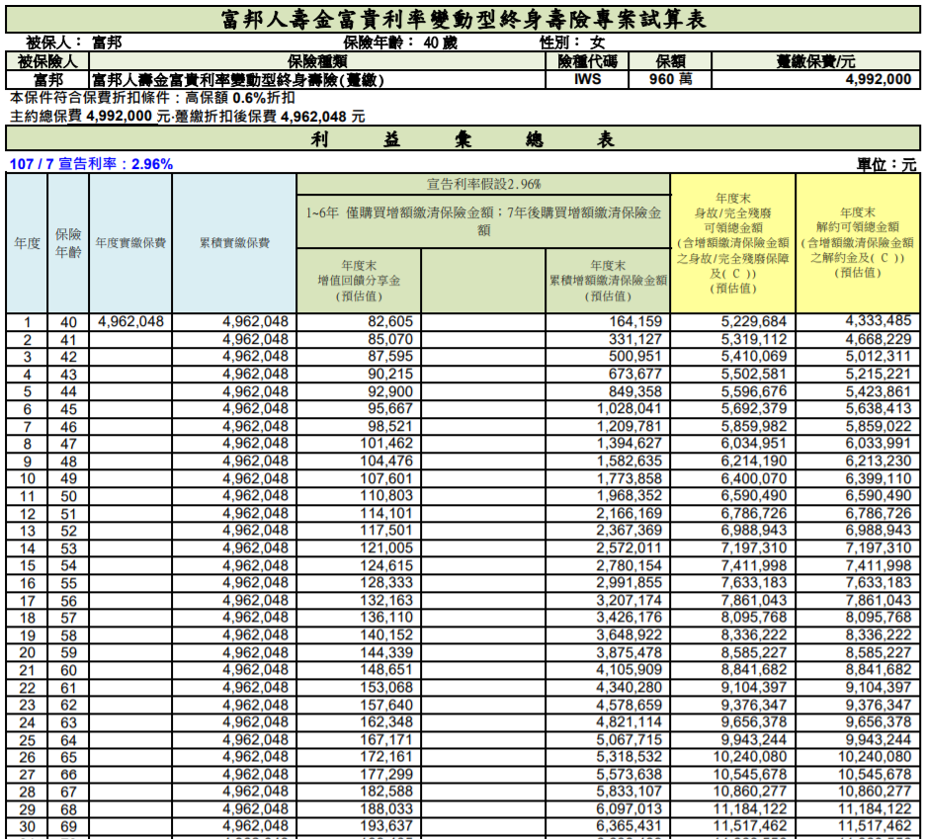This screenshot has height=839, width=925.
Task: Click the 性別 女 label
Action: click(571, 42)
